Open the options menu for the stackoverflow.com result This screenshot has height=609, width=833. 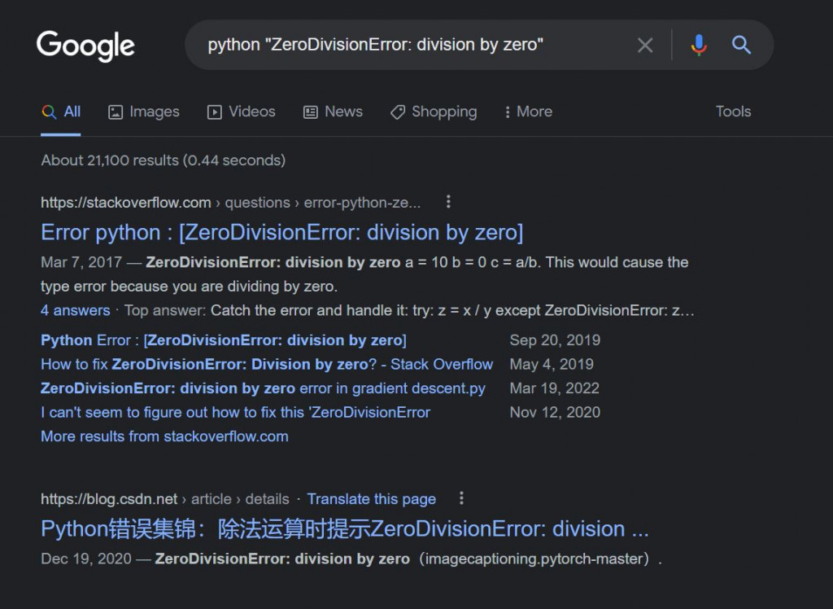tap(448, 202)
